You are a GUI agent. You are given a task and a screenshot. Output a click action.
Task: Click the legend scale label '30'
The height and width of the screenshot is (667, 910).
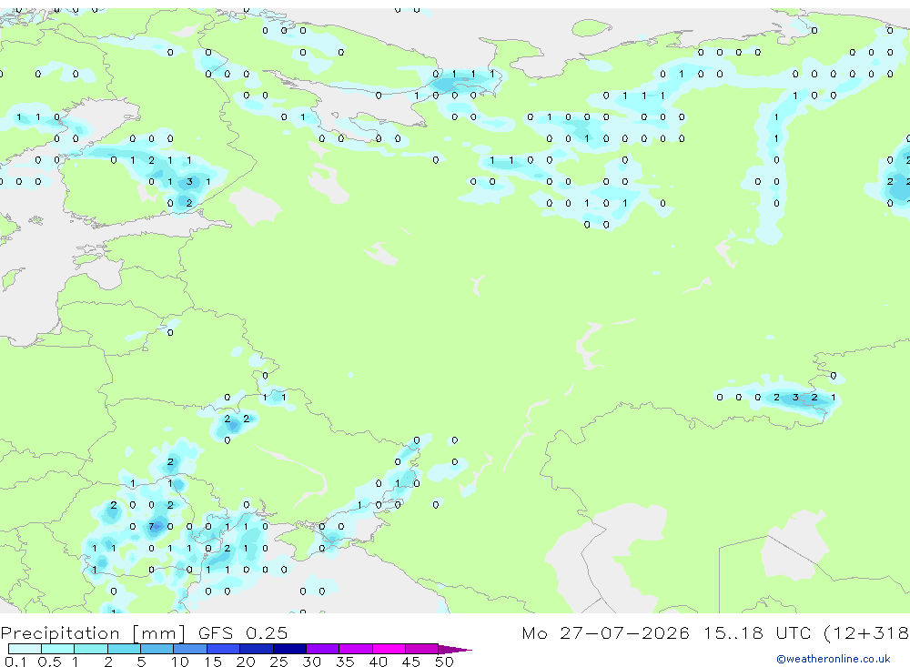(311, 662)
